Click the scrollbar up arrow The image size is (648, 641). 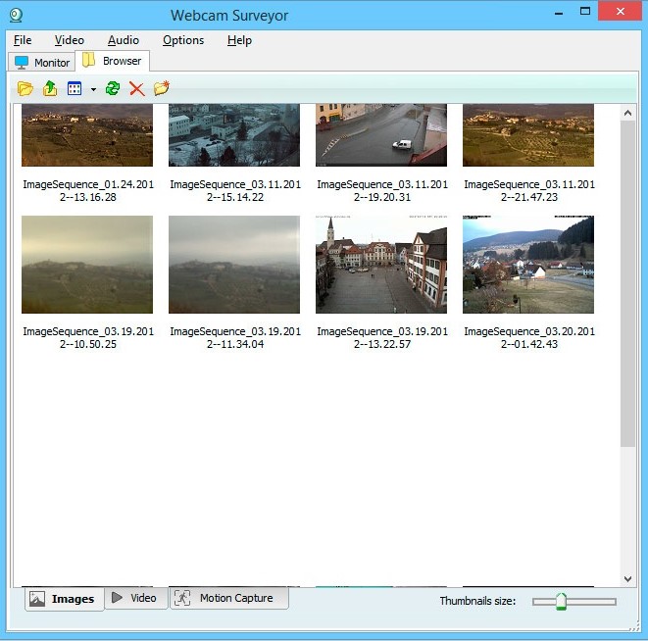tap(627, 113)
